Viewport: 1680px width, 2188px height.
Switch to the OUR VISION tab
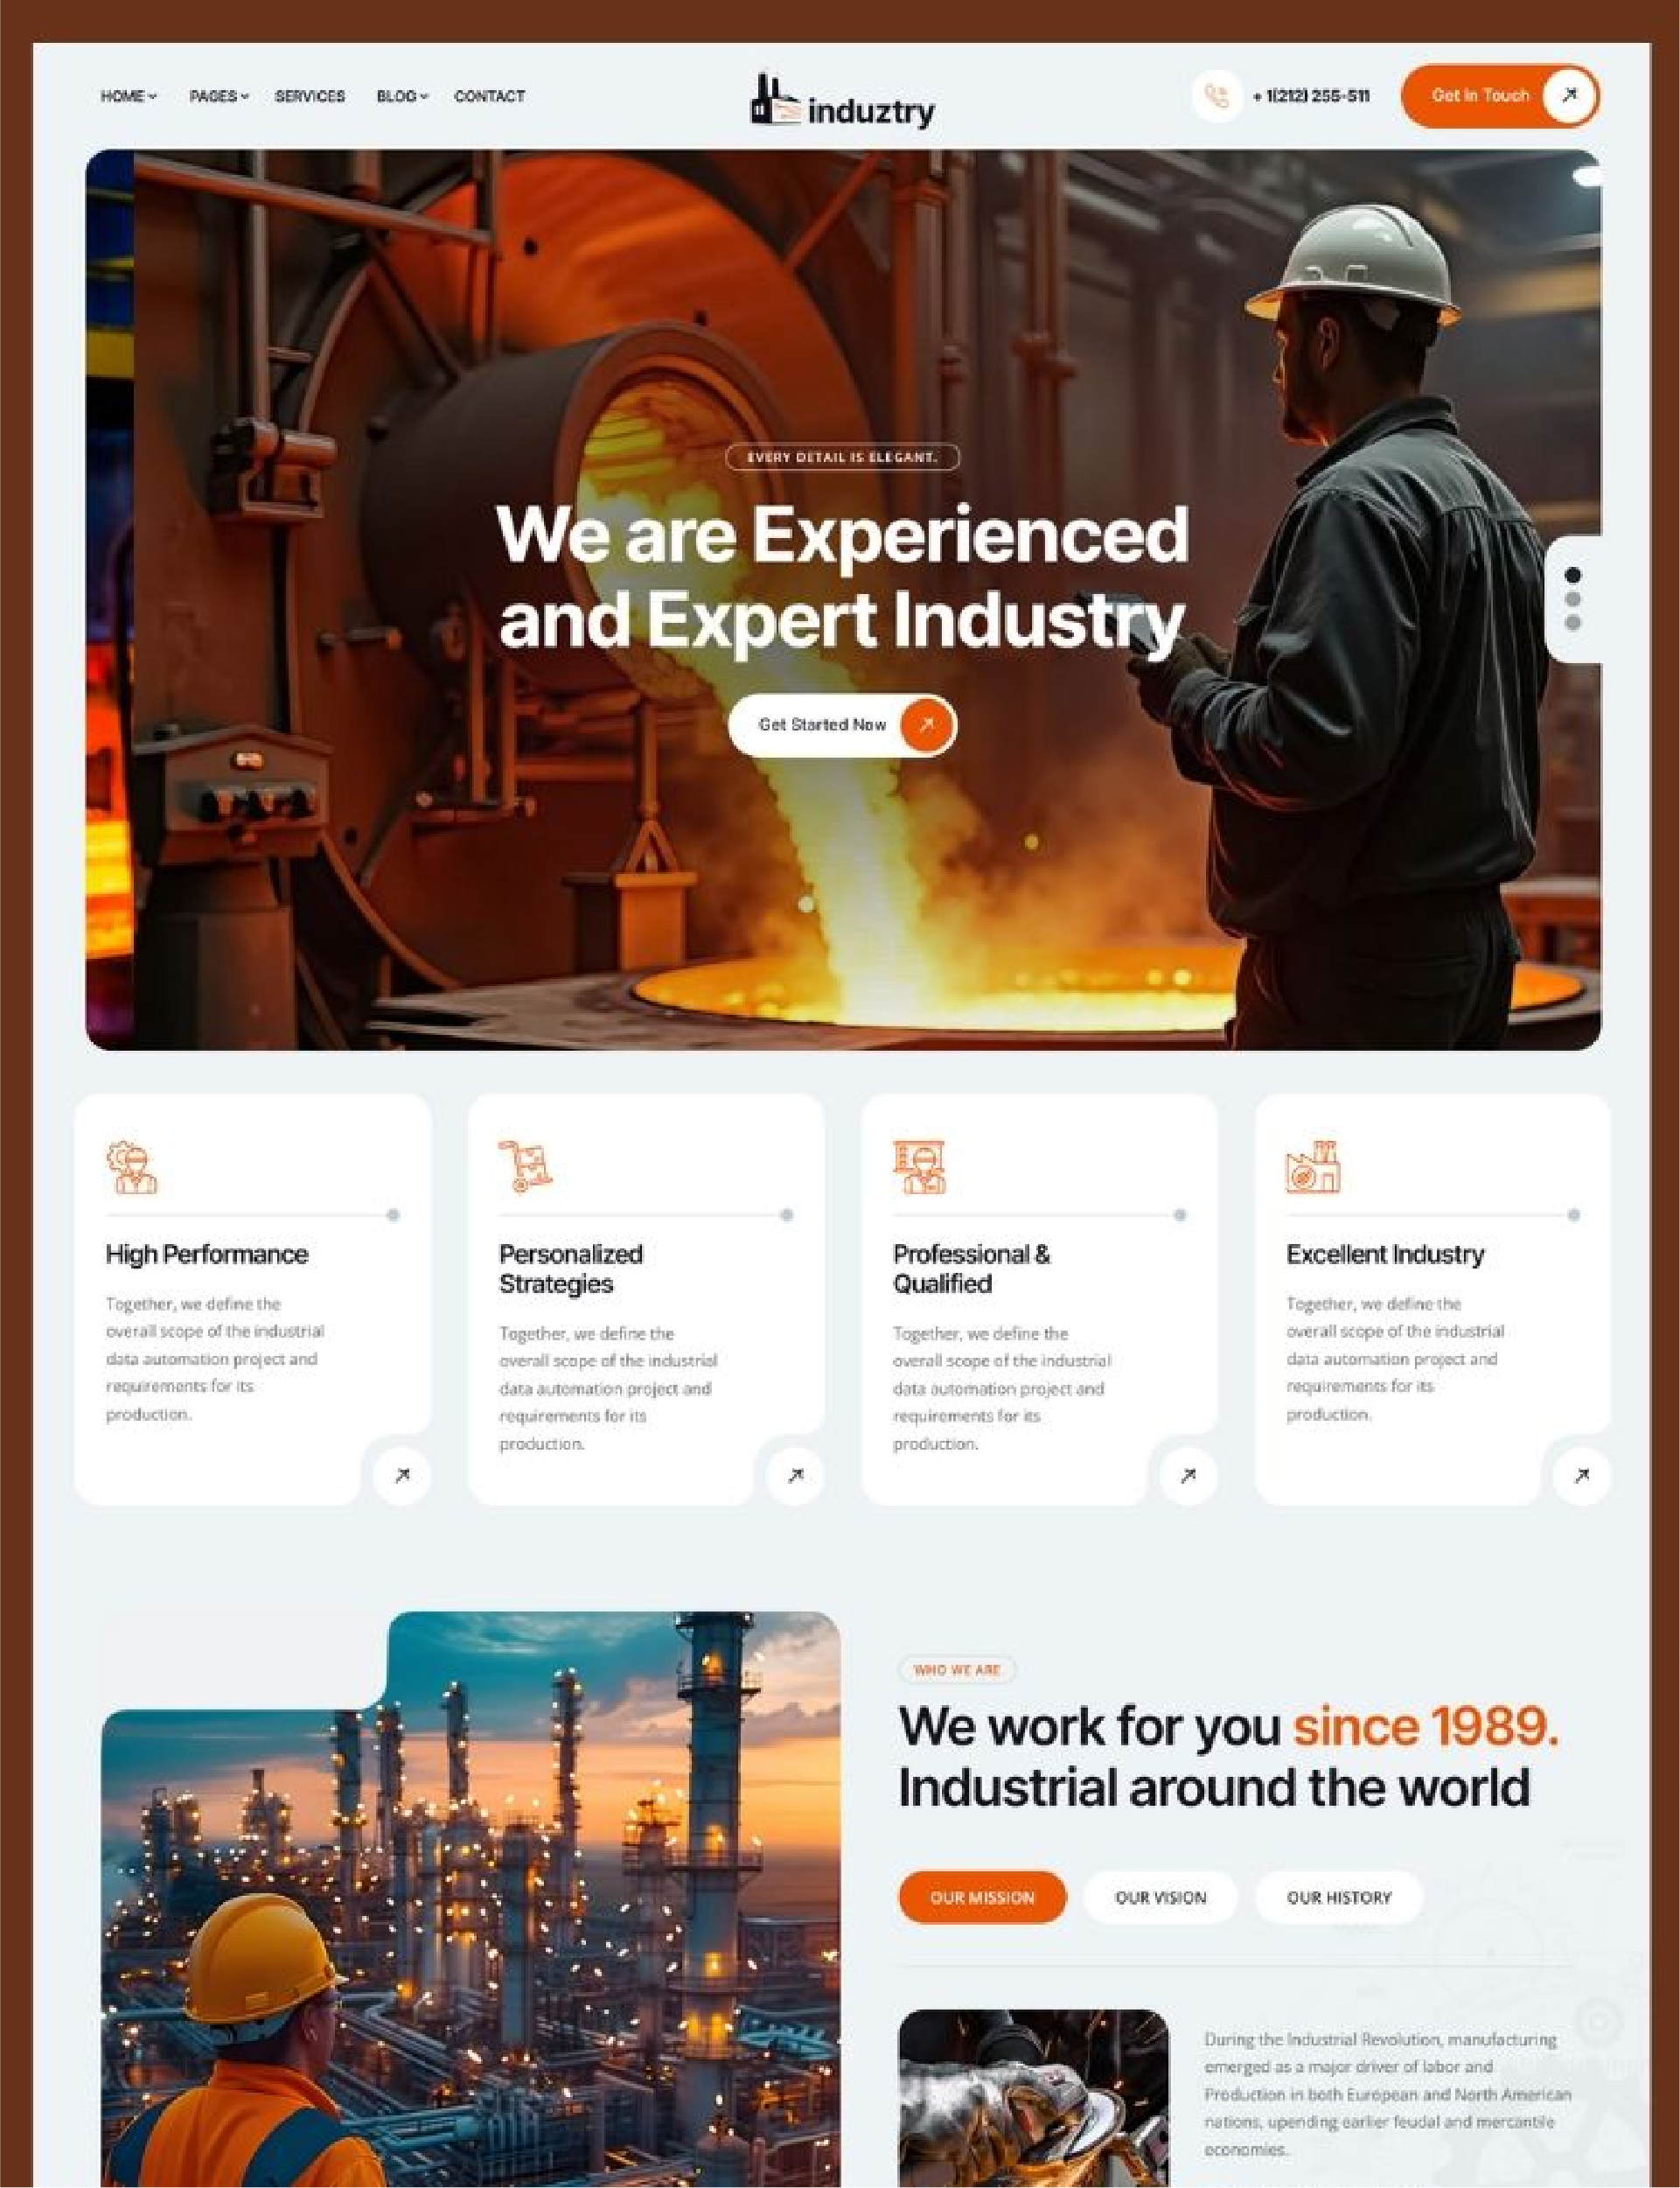(x=1160, y=1897)
